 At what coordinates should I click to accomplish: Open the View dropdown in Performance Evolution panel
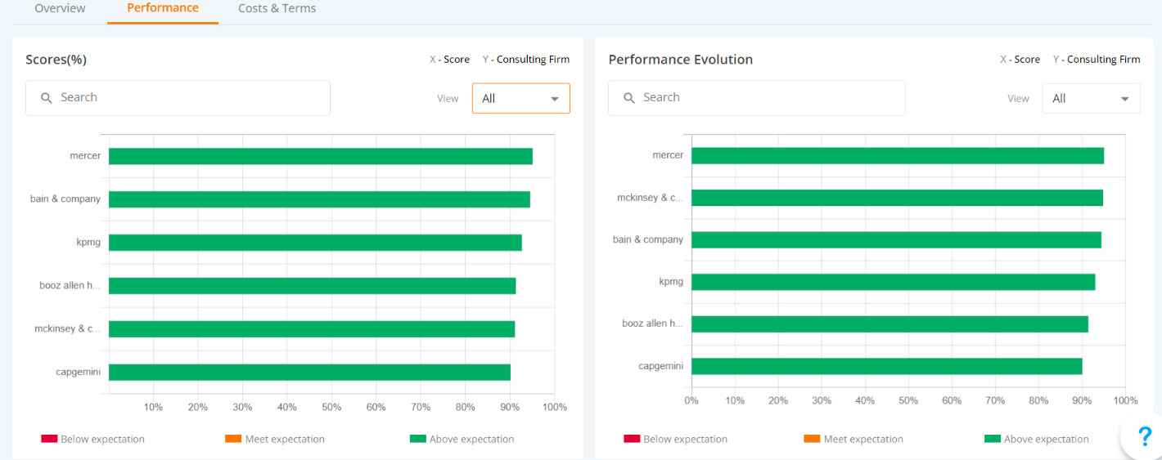(1091, 98)
